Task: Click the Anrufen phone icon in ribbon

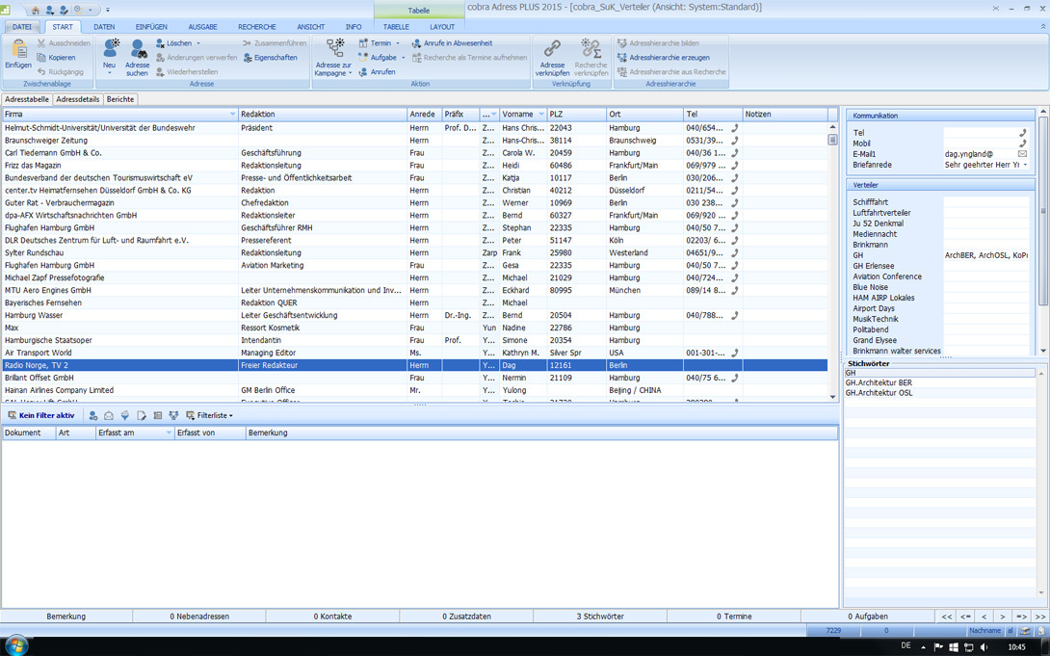Action: (x=363, y=72)
